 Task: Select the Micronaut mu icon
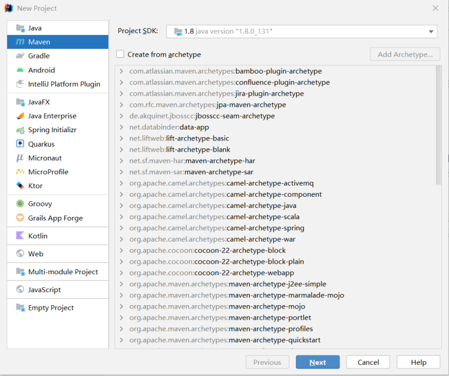point(20,158)
